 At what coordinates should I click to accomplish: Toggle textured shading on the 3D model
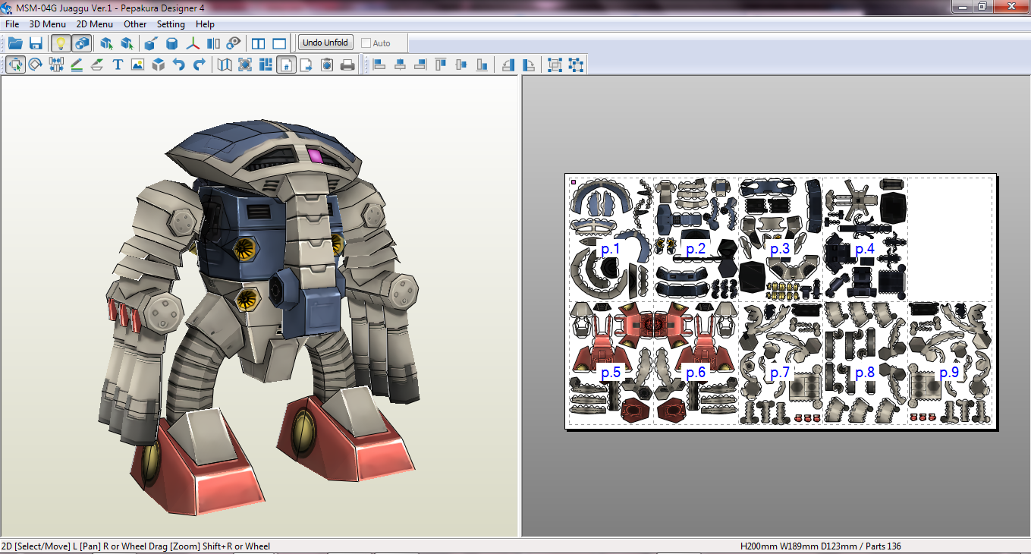tap(80, 43)
